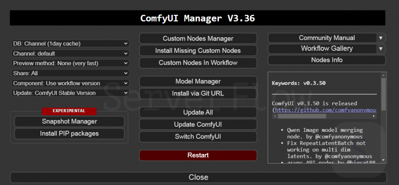Click Install Missing Custom Nodes

click(x=198, y=51)
